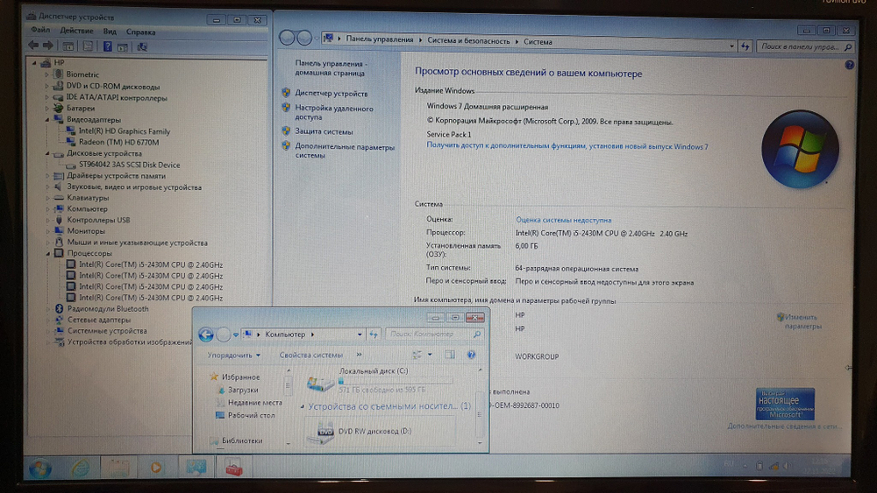Viewport: 877px width, 493px height.
Task: Collapse the HP root node
Action: (35, 62)
